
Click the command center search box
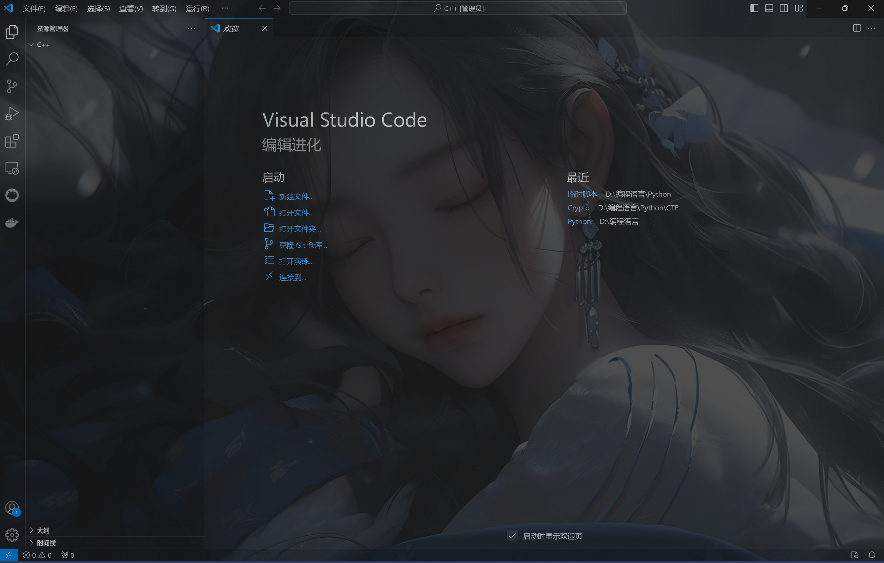(x=458, y=8)
